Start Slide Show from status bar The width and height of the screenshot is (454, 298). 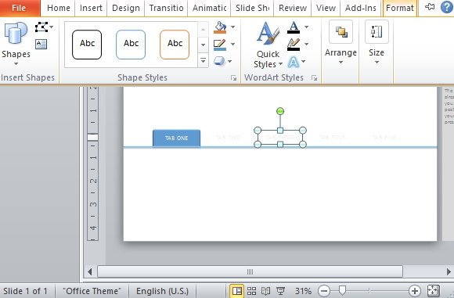click(280, 291)
